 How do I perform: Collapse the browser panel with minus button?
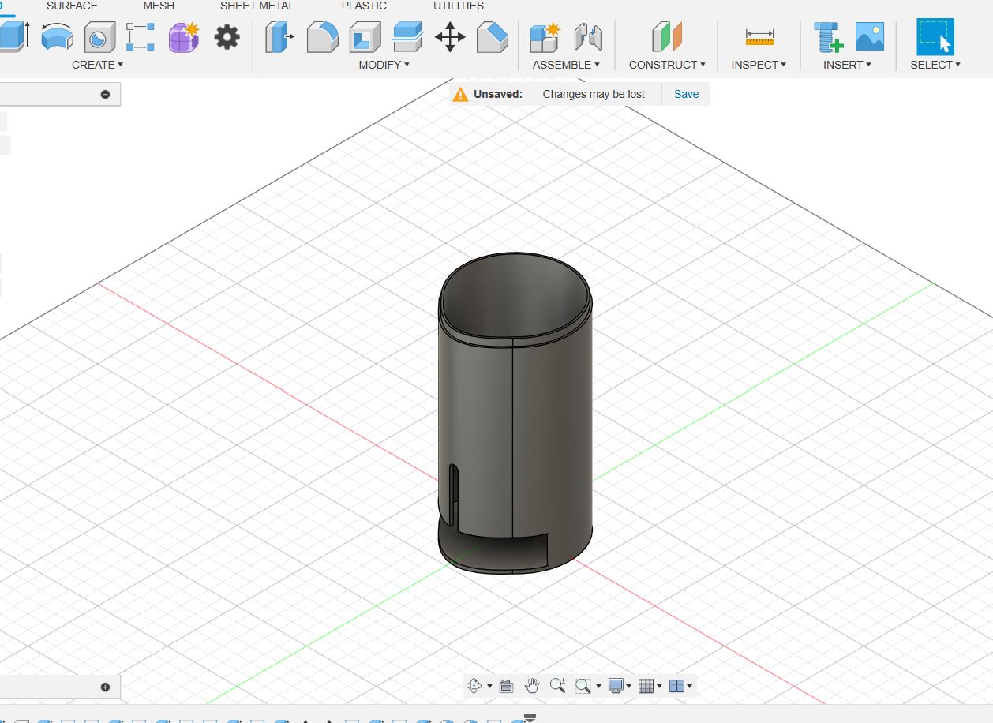[x=105, y=95]
